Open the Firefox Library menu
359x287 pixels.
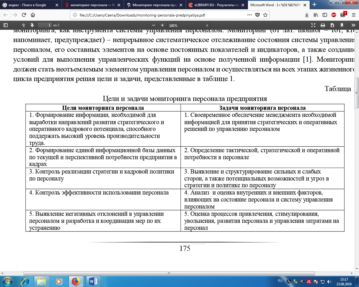316,15
